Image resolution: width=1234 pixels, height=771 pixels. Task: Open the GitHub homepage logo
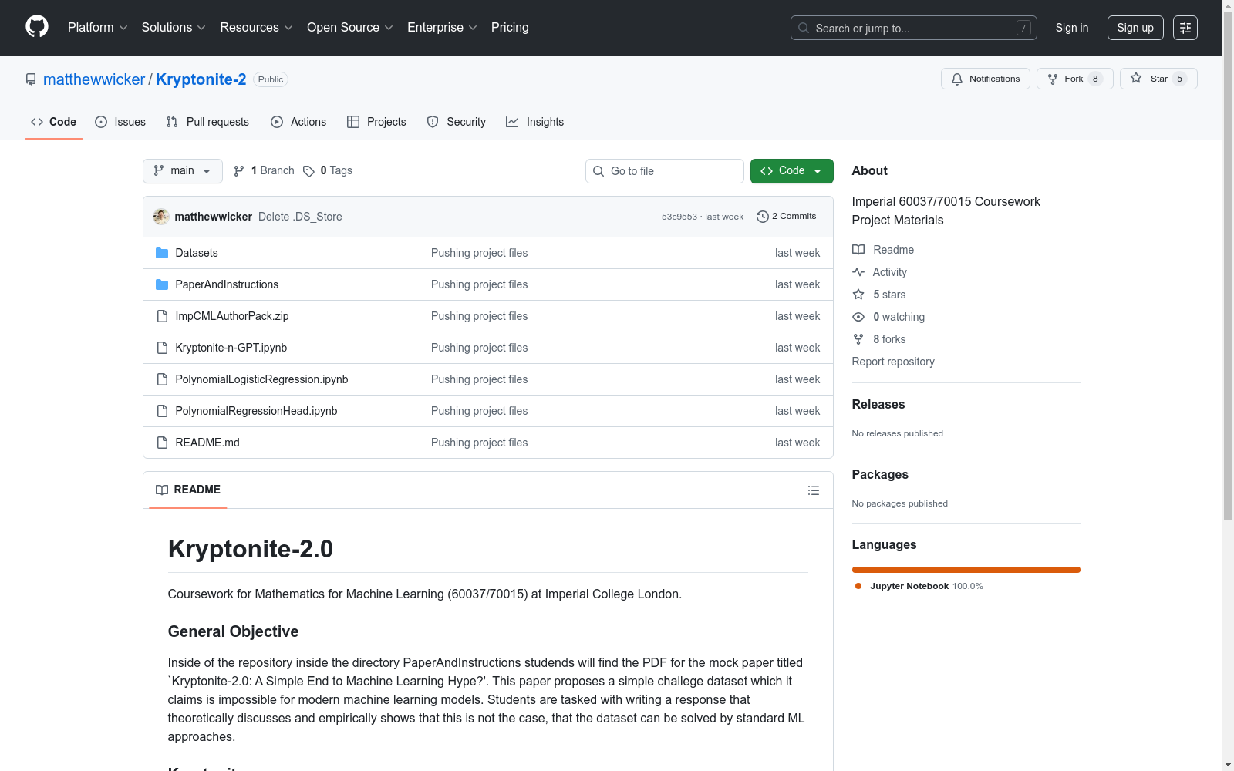coord(37,27)
